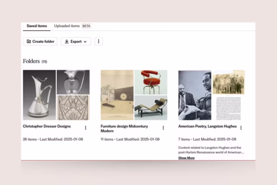The height and width of the screenshot is (185, 277).
Task: Click '26 items • Last Modified: 2025-01-08' text
Action: point(53,139)
